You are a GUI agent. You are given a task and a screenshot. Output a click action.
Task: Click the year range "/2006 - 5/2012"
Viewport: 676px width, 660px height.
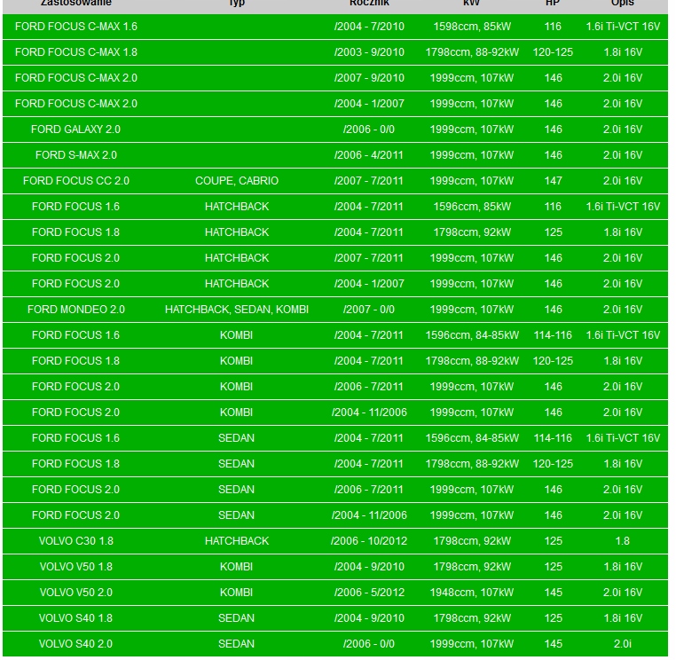click(369, 593)
